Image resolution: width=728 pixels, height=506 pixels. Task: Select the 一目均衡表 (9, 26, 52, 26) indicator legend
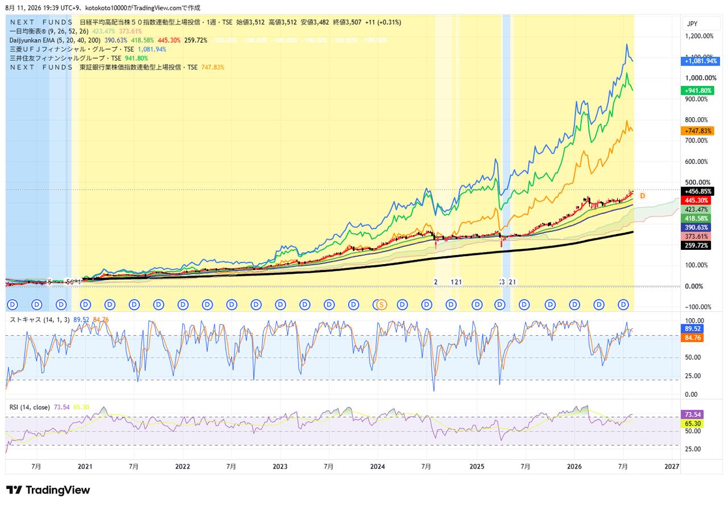49,31
